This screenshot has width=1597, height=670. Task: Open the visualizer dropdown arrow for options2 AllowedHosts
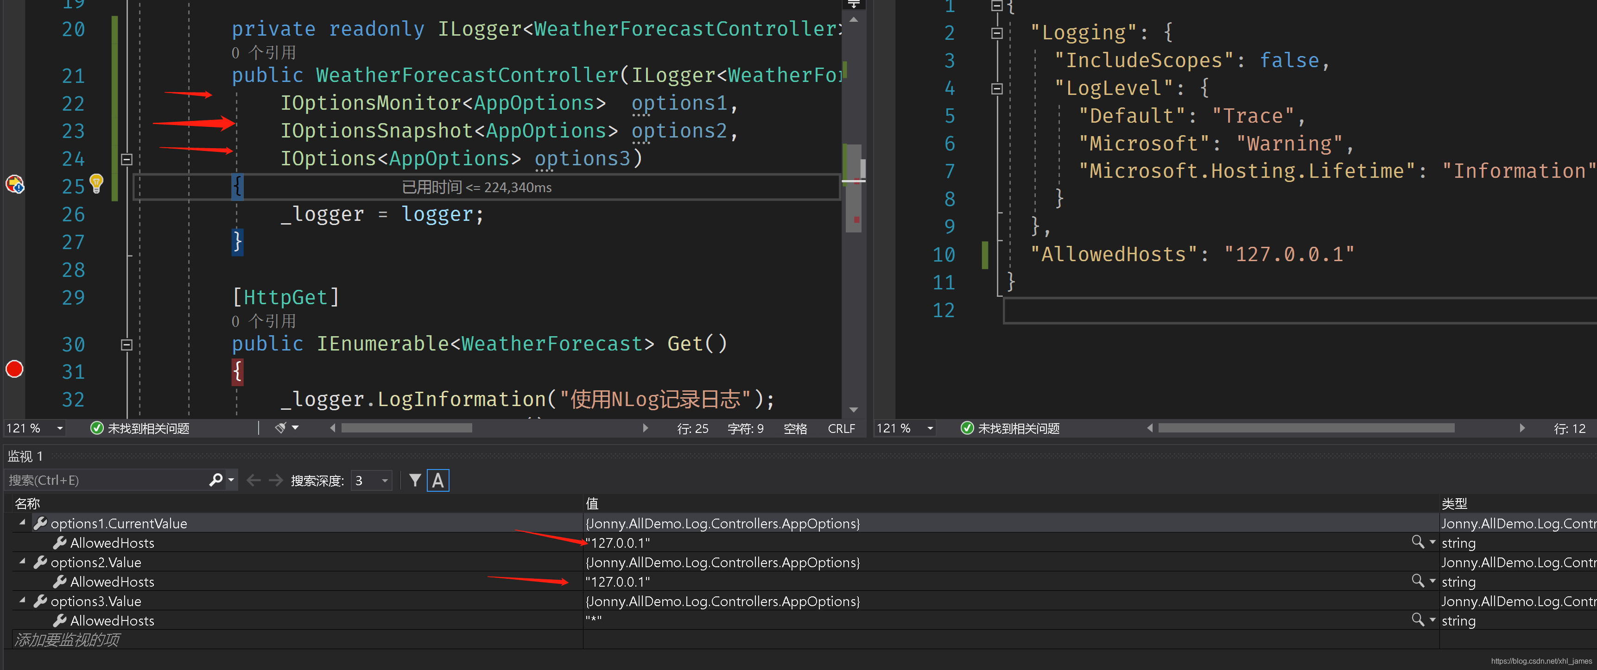tap(1432, 582)
